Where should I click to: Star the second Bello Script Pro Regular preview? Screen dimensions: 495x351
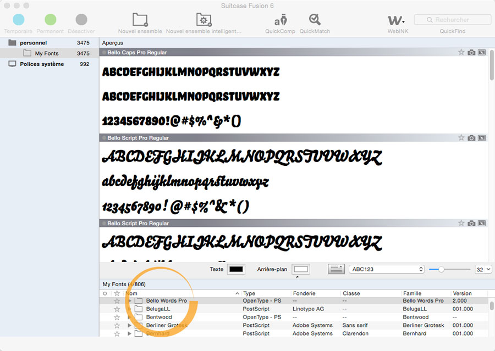(x=461, y=223)
